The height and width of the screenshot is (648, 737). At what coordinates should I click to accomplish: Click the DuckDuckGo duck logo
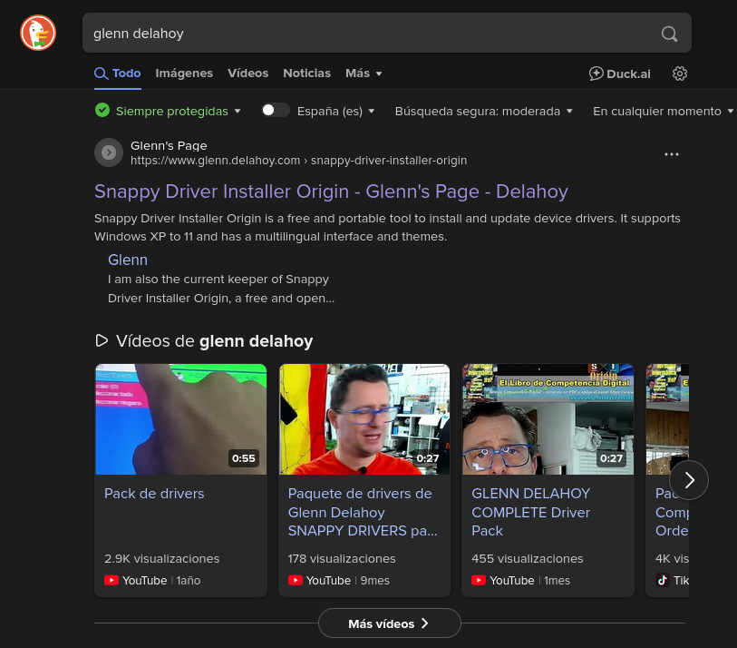tap(38, 33)
